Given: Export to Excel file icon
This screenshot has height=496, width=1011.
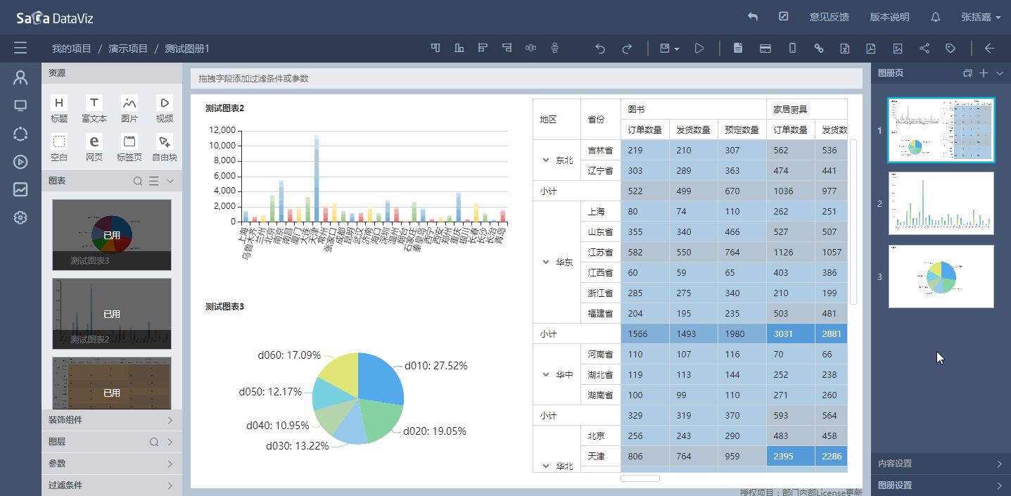Looking at the screenshot, I should (x=844, y=48).
